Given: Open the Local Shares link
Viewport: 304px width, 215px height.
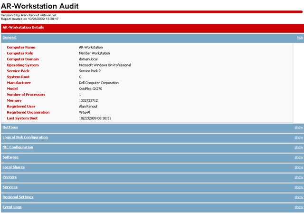Looking at the screenshot, I should tap(14, 167).
